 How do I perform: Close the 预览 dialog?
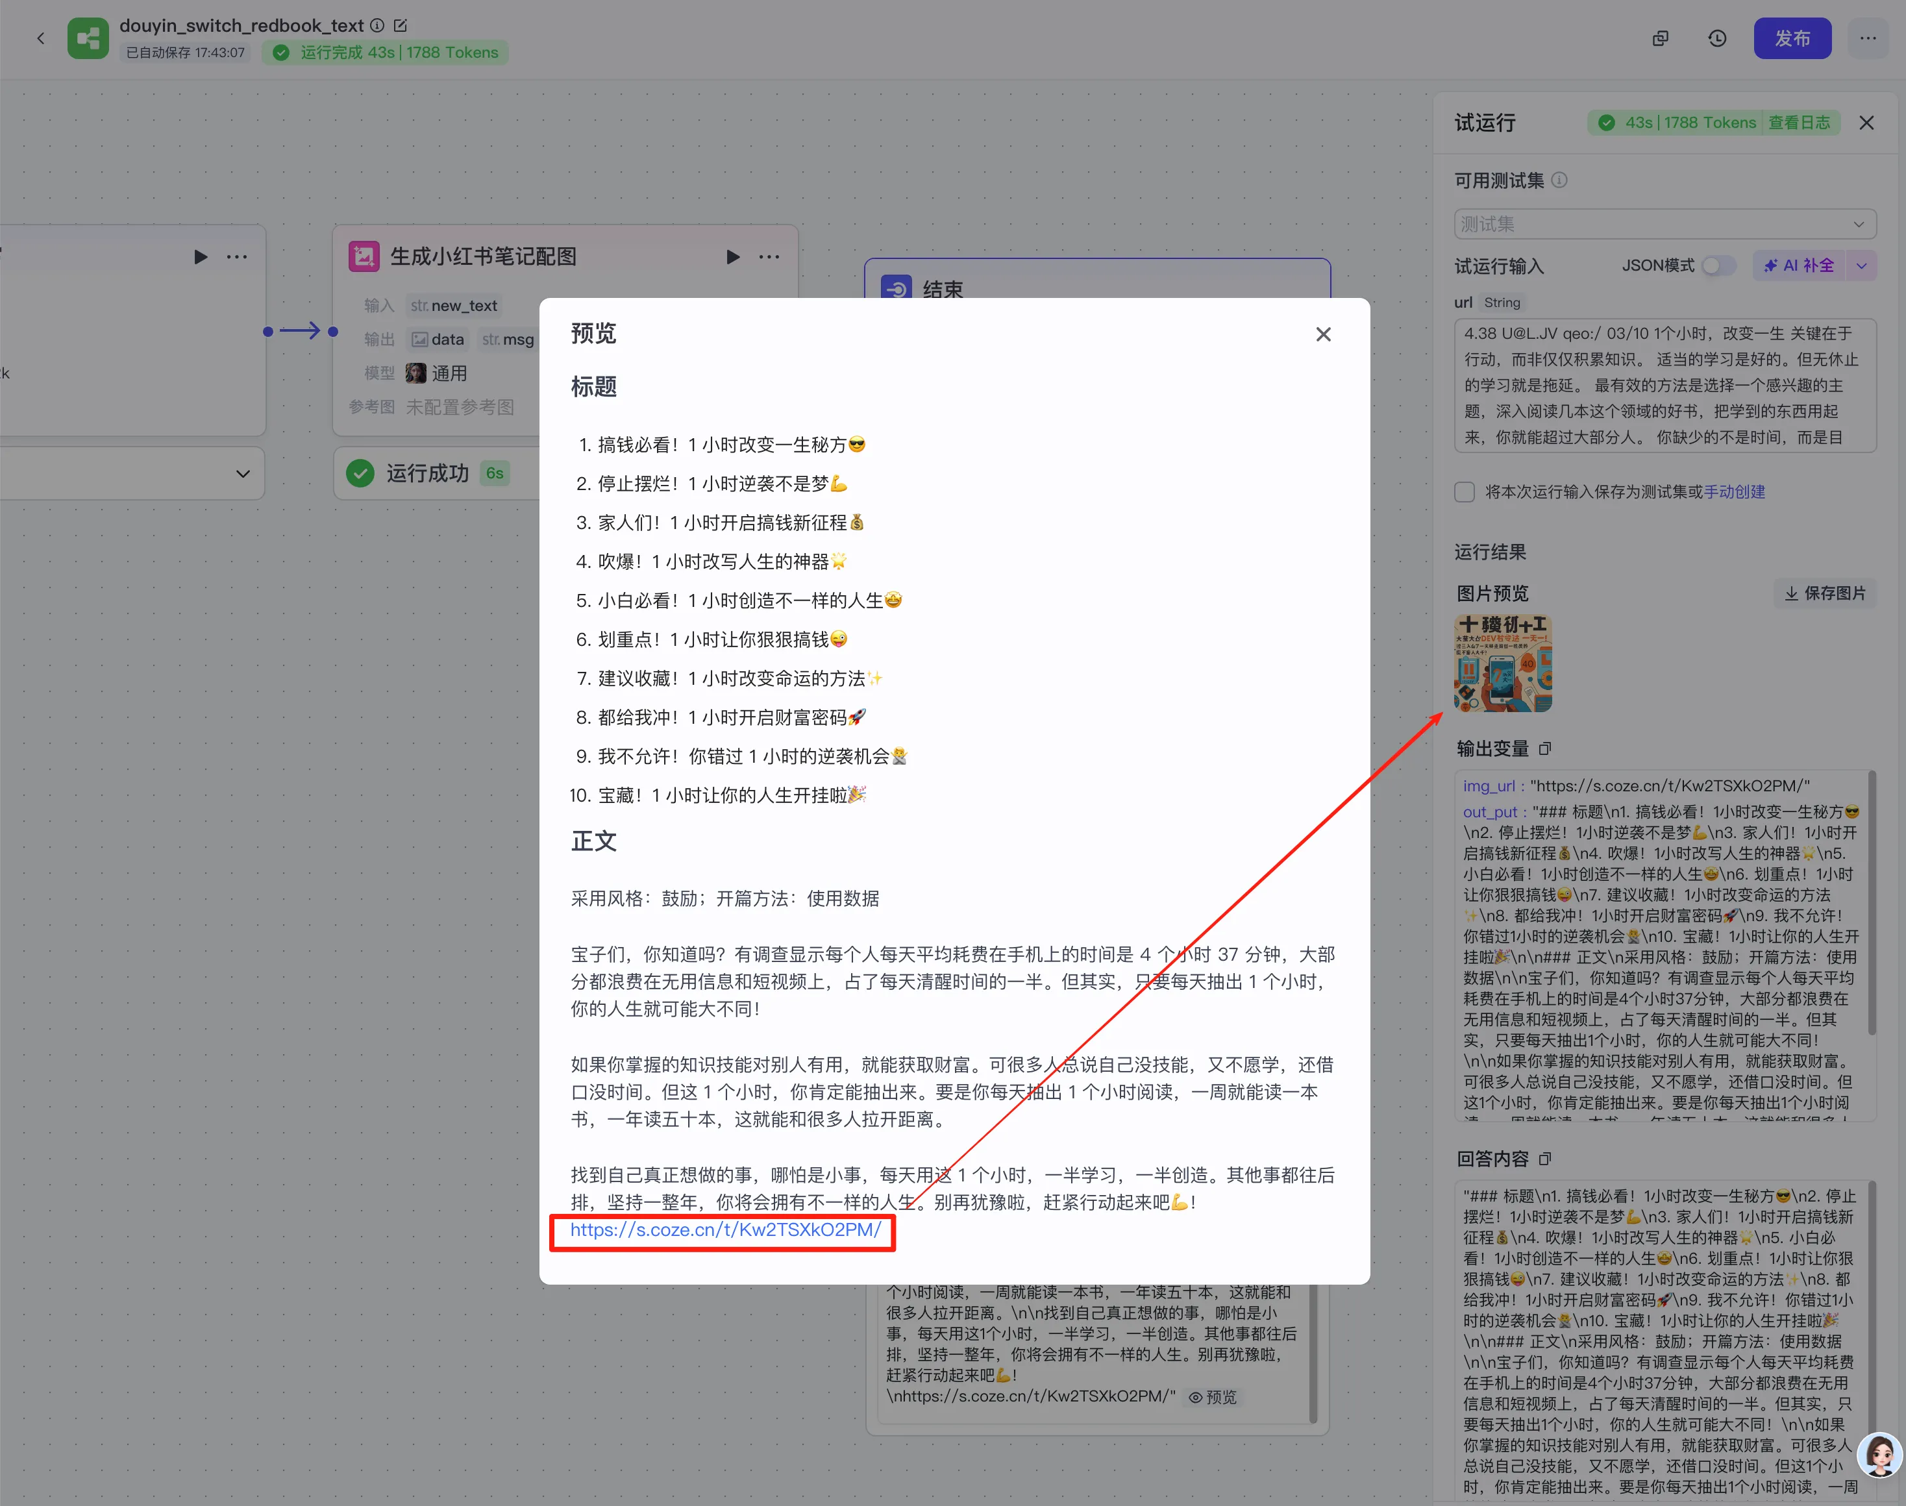tap(1322, 334)
